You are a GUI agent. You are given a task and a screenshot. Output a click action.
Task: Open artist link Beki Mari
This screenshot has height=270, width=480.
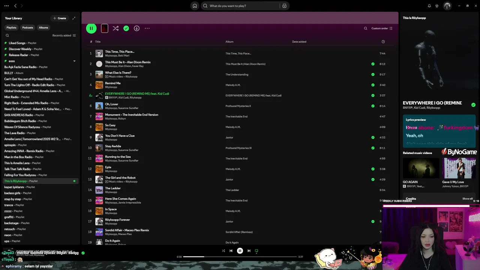[124, 55]
